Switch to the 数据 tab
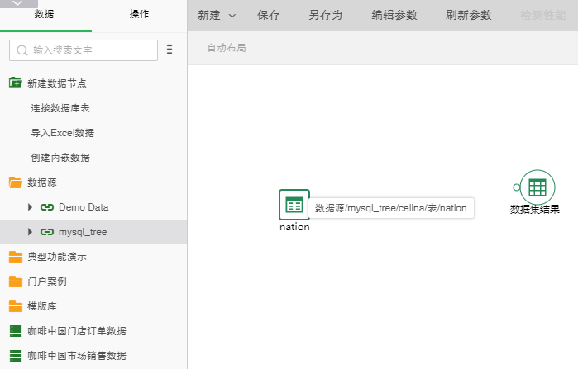This screenshot has width=578, height=369. (45, 15)
